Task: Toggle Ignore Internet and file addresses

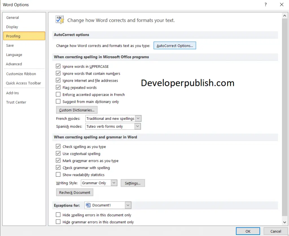Action: [58, 80]
